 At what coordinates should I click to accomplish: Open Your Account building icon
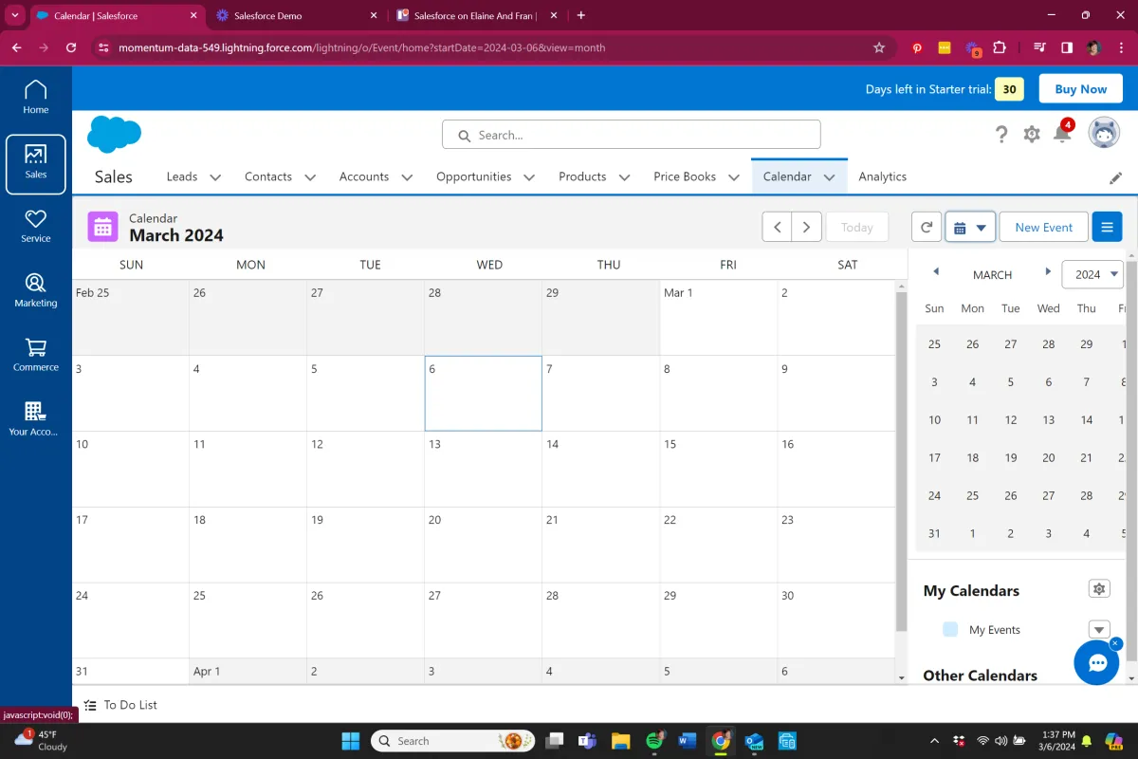point(36,418)
